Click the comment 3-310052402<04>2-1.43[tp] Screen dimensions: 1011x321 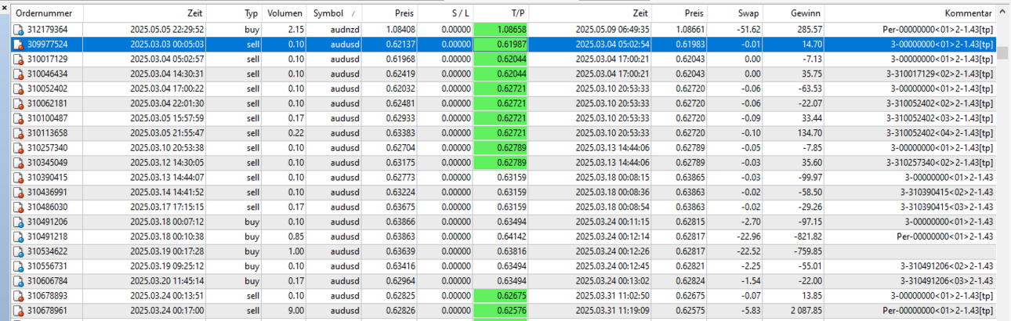(939, 133)
